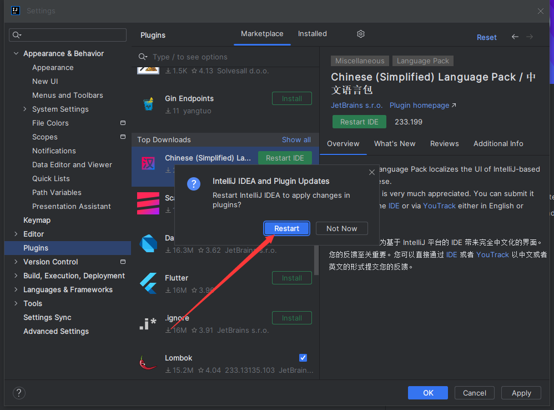Install the Flutter plugin
This screenshot has width=554, height=410.
coord(292,278)
